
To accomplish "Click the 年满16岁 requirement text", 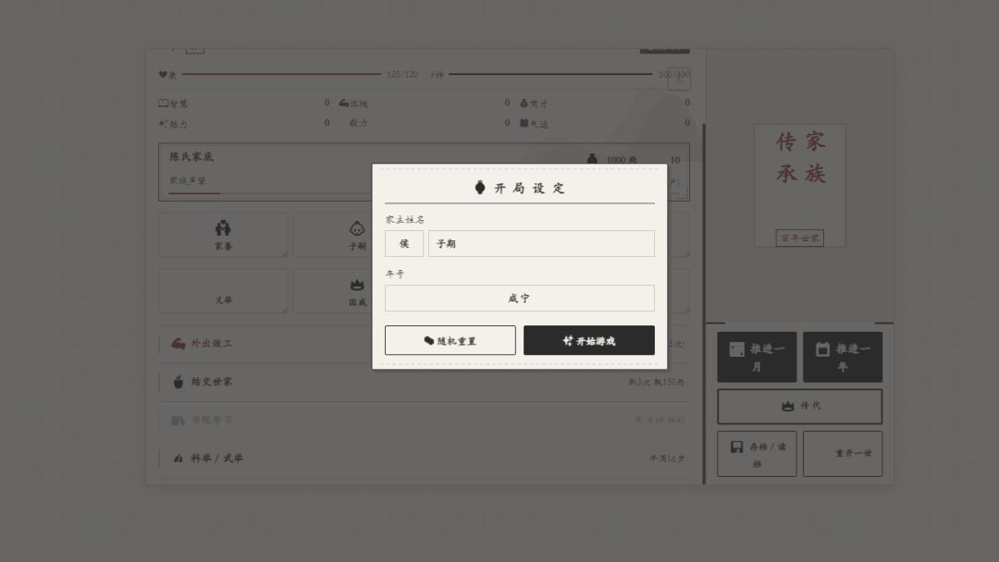I will click(x=666, y=458).
